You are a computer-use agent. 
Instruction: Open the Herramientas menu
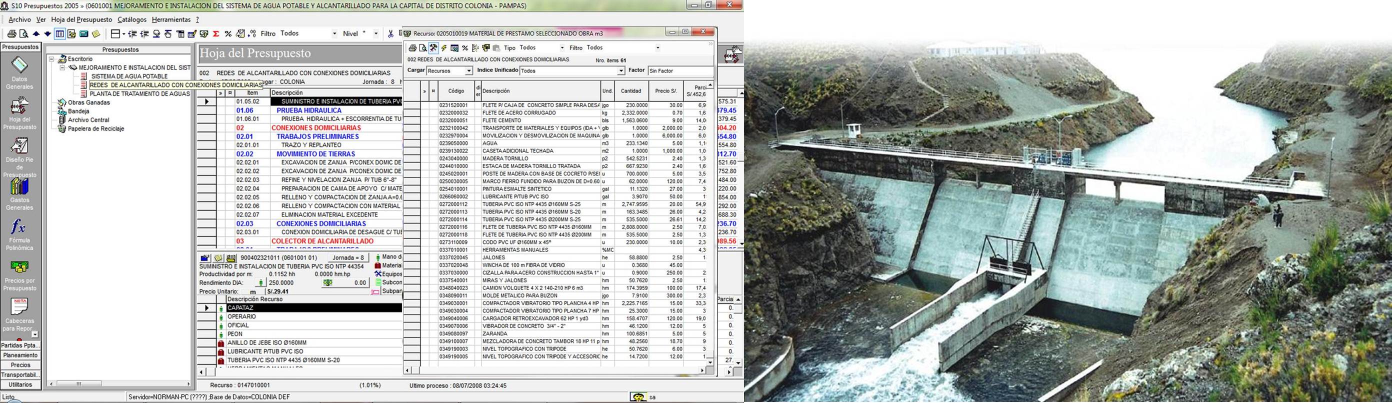point(171,19)
